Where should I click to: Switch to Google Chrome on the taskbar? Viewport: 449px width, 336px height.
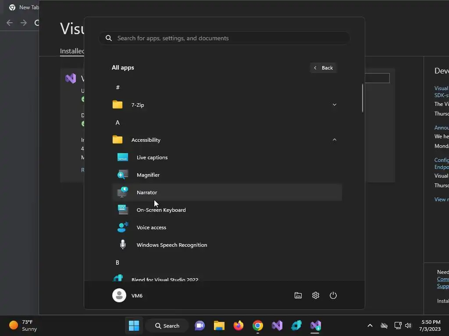[x=258, y=325]
